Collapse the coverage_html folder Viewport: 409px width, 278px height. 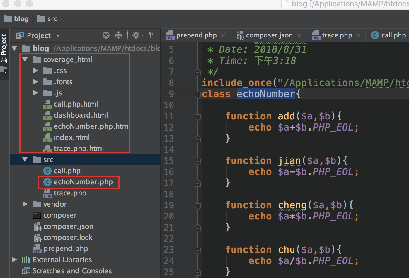click(x=25, y=60)
